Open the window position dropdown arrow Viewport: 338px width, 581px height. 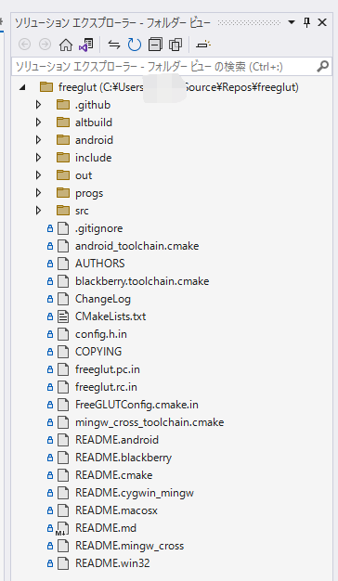click(x=292, y=22)
